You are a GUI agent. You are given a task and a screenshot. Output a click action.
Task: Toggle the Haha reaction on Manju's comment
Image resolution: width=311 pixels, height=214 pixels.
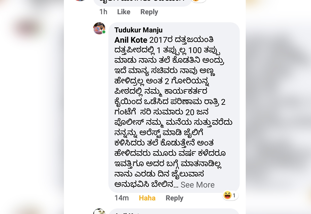click(x=147, y=198)
